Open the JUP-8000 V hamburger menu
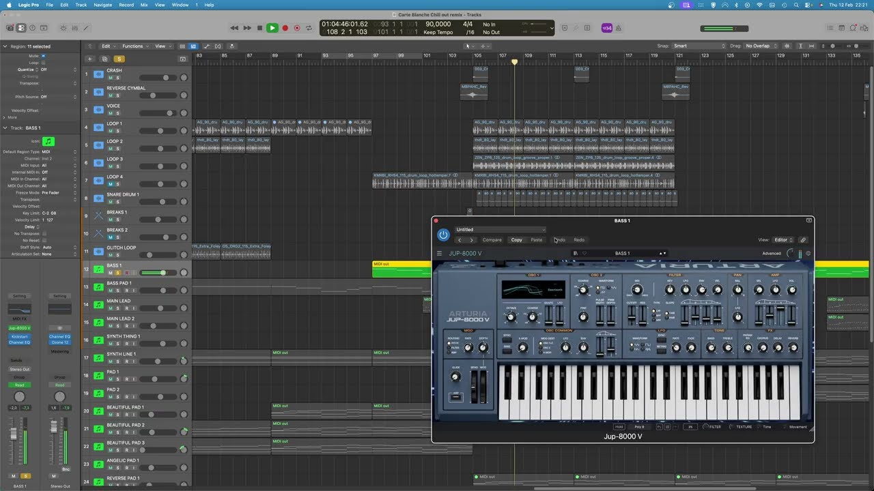This screenshot has width=874, height=491. (x=439, y=254)
